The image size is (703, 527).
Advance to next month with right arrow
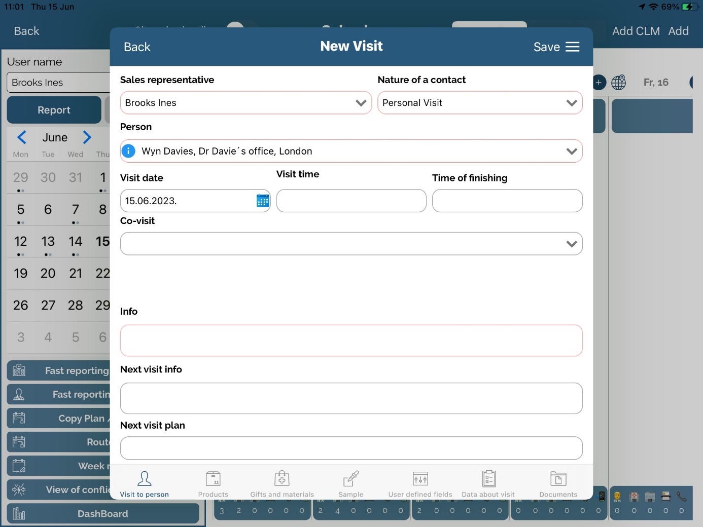[87, 137]
